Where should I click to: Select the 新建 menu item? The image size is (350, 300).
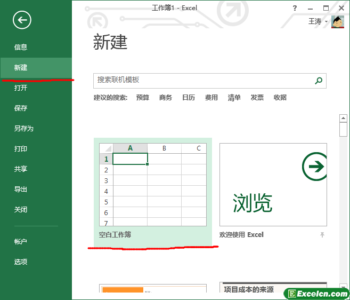[36, 68]
